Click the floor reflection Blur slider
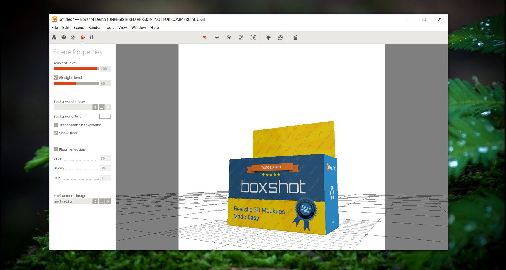Screen dimensions: 506x270 (x=80, y=179)
